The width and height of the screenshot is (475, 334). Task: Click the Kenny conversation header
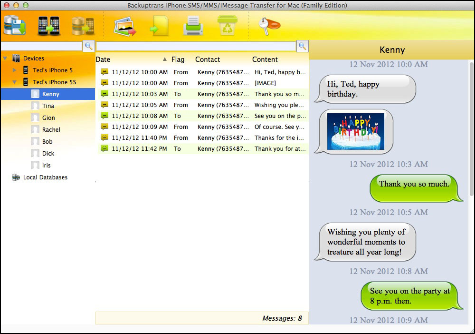pos(392,50)
